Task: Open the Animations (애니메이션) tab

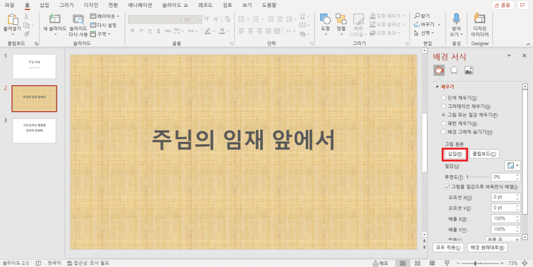Action: (140, 5)
